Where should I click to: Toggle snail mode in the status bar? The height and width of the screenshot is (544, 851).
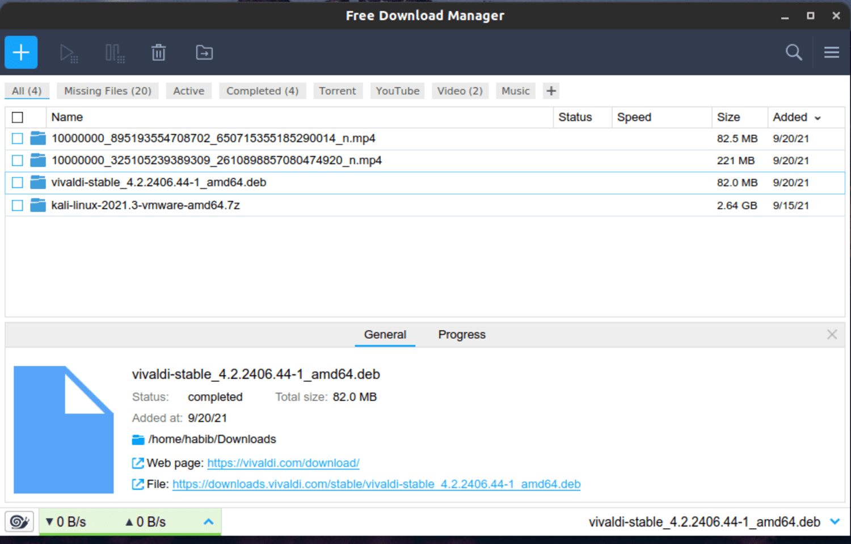pos(20,521)
